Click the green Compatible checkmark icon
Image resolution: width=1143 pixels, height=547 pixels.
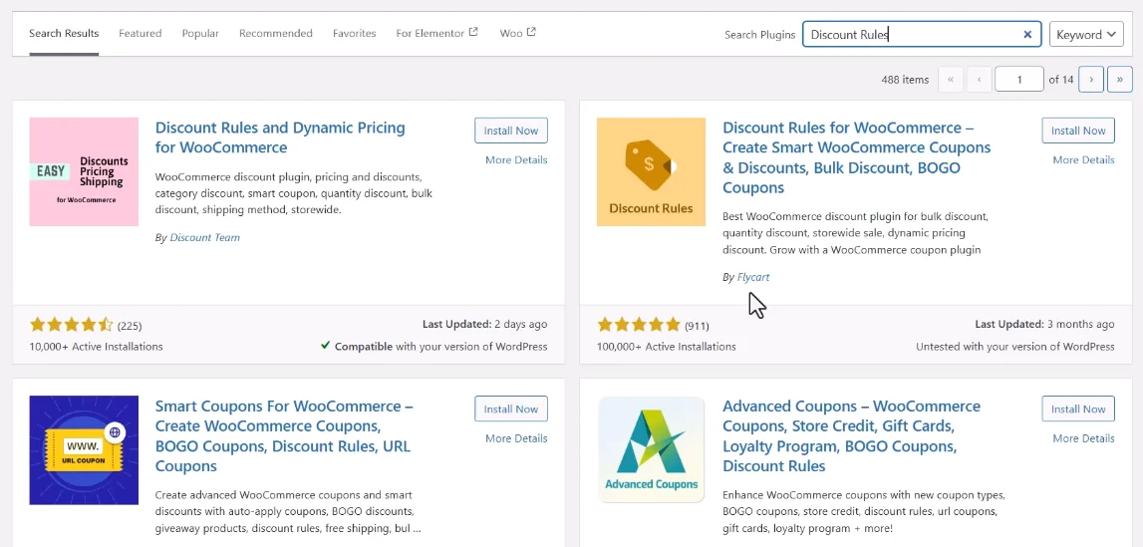[x=325, y=346]
